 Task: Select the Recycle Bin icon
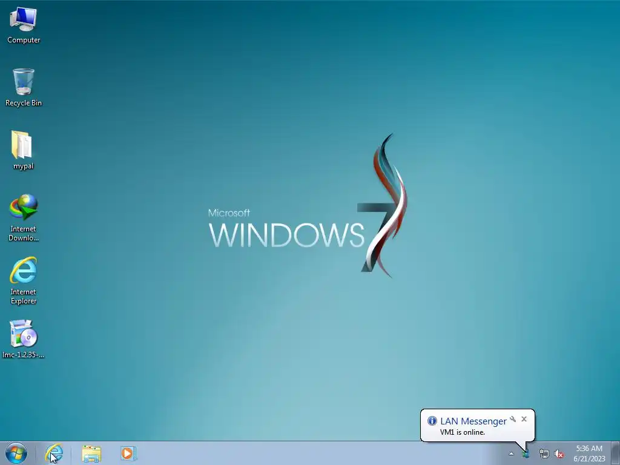coord(24,88)
